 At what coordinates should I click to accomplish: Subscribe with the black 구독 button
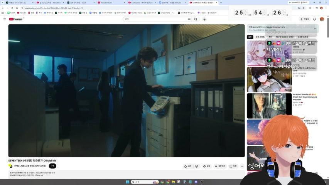pos(52,166)
